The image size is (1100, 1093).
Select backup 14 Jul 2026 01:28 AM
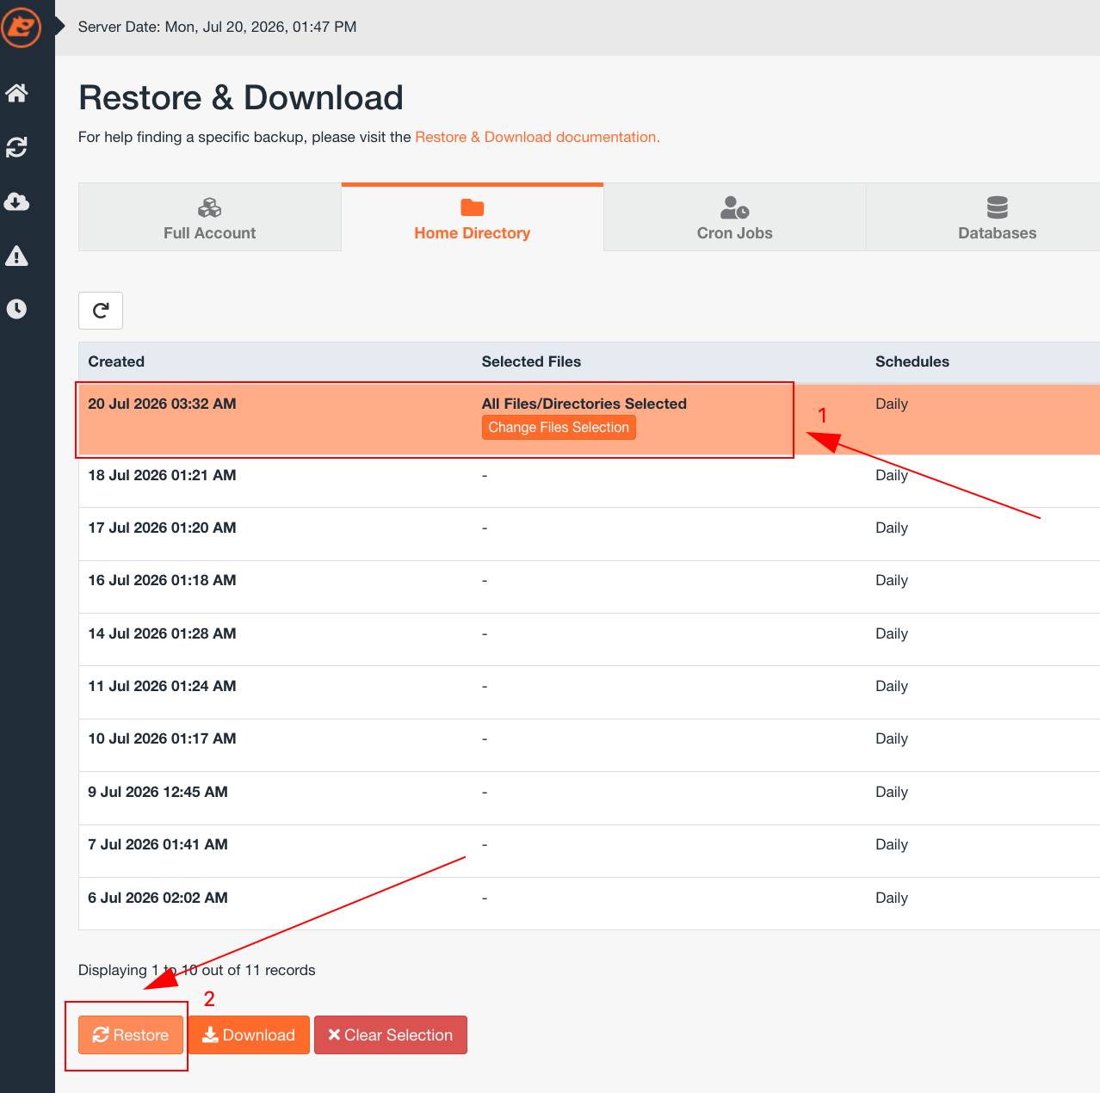589,639
